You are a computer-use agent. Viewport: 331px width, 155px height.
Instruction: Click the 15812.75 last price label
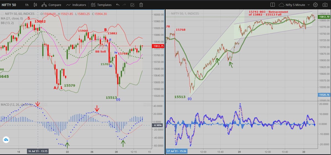(x=158, y=46)
